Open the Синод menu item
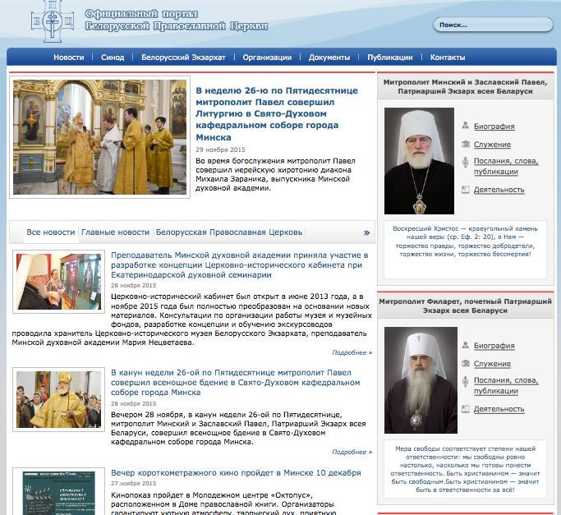Image resolution: width=561 pixels, height=515 pixels. pyautogui.click(x=113, y=57)
